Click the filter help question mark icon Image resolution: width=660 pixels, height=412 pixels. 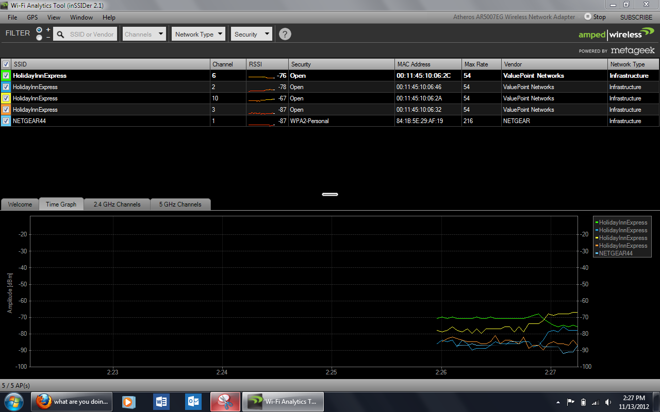285,35
